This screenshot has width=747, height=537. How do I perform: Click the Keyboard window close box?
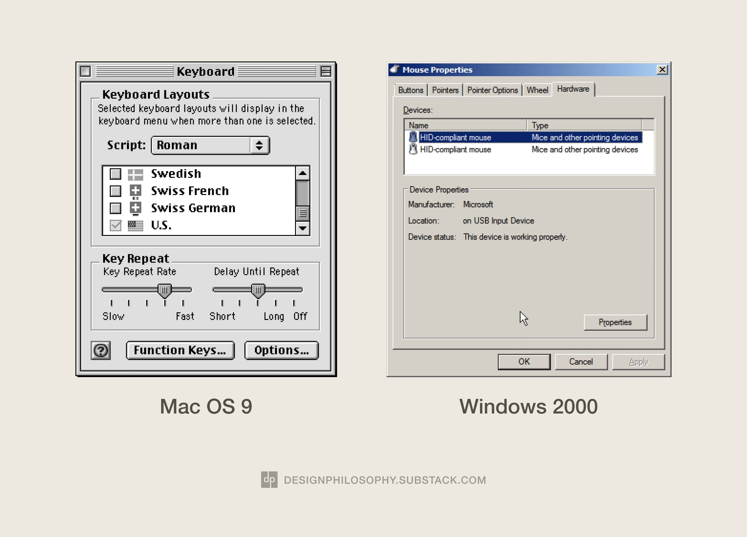tap(85, 71)
